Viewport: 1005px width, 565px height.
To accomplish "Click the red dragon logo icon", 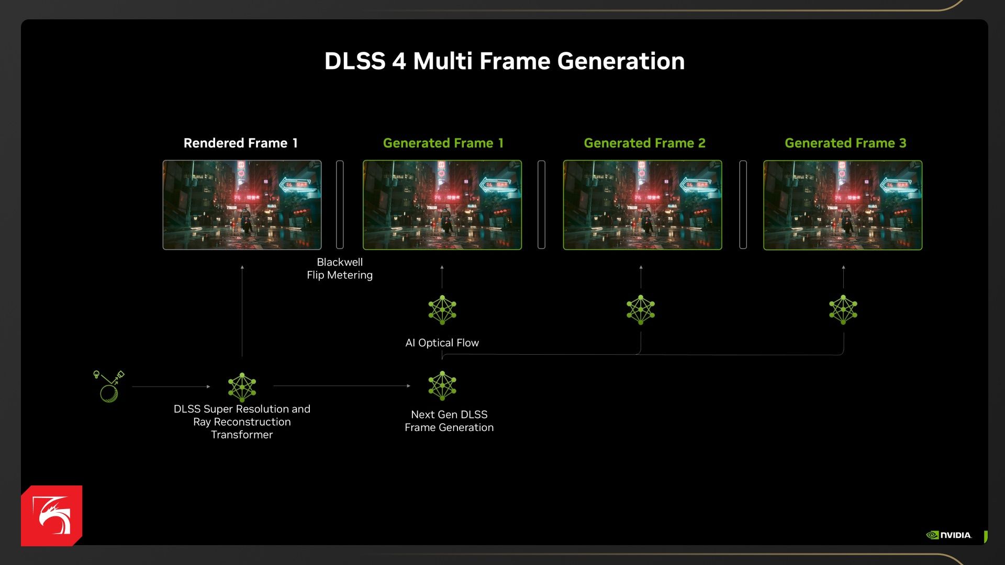I will (51, 515).
